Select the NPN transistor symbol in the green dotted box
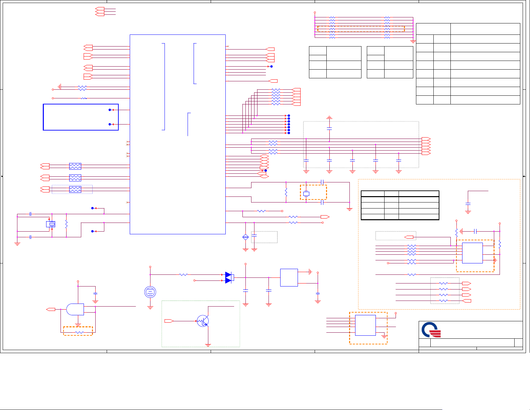The width and height of the screenshot is (530, 410). coord(203,321)
